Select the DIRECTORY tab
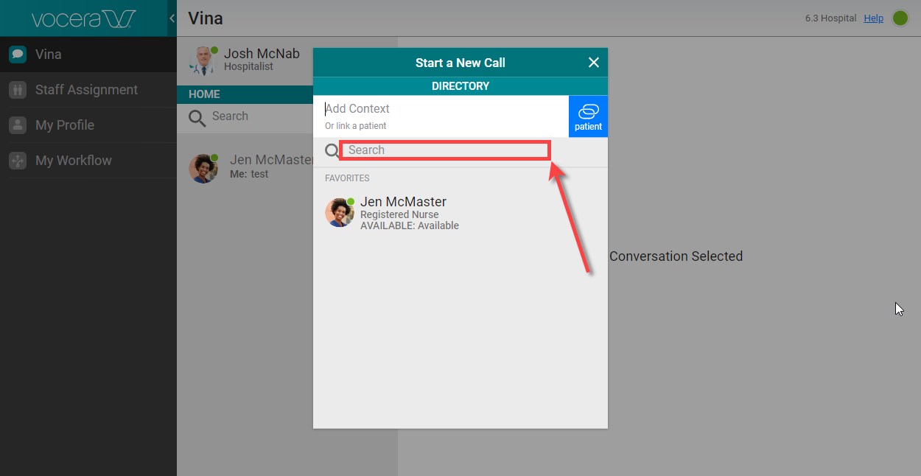 coord(460,86)
